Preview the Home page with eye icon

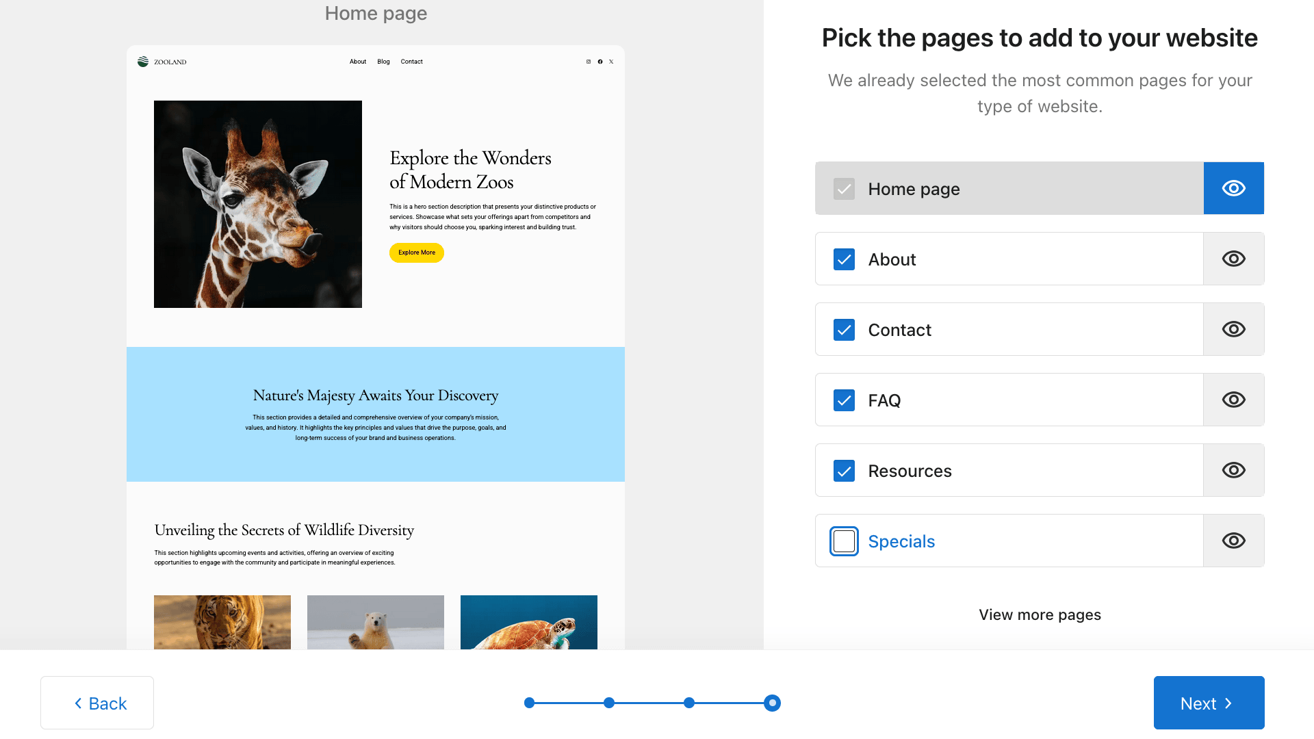(x=1233, y=188)
